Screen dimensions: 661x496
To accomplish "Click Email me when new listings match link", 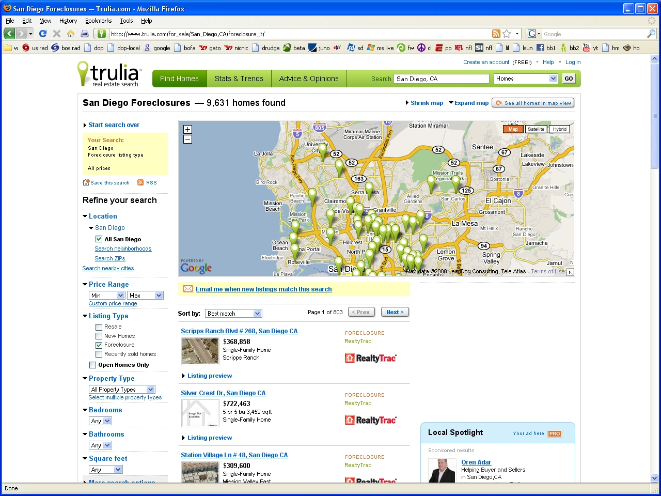I will coord(264,289).
